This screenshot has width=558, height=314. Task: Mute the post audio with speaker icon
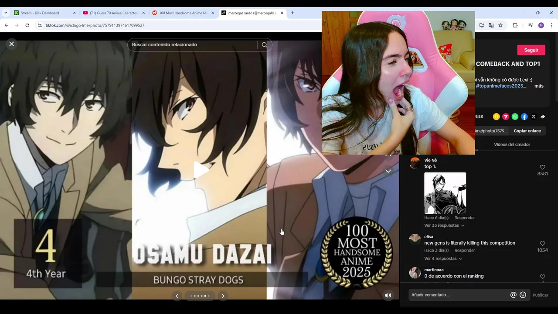point(388,295)
